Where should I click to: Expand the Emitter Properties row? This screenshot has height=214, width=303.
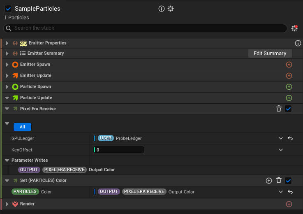[x=7, y=43]
